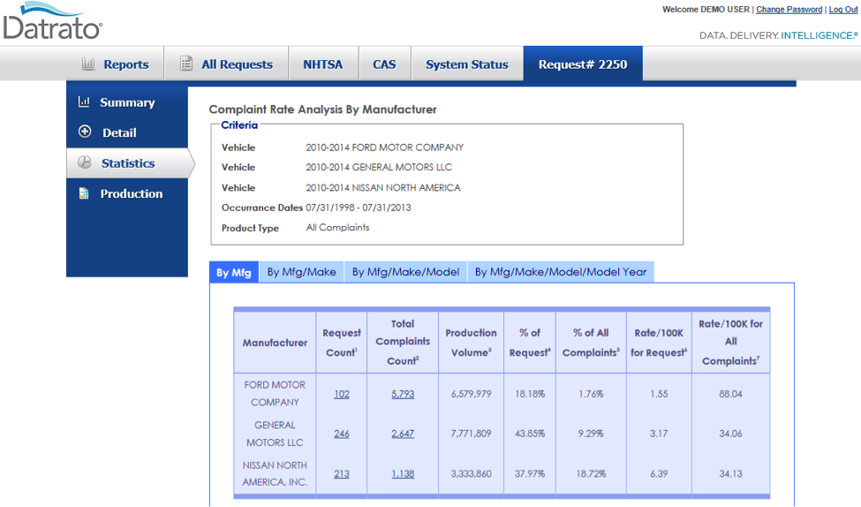Click the % of All Complaints header
This screenshot has width=861, height=507.
[591, 342]
